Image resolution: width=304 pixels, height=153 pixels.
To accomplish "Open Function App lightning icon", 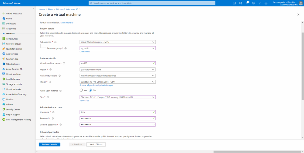I will [x=4, y=59].
